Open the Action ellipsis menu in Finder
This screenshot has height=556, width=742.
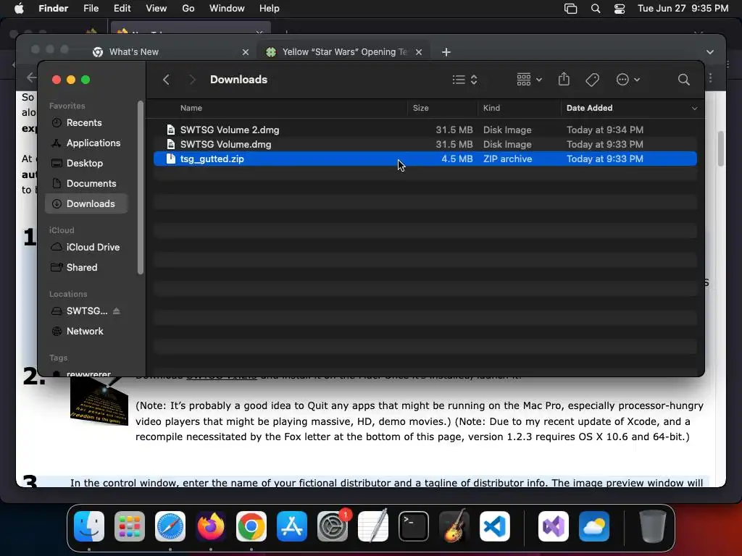tap(628, 80)
